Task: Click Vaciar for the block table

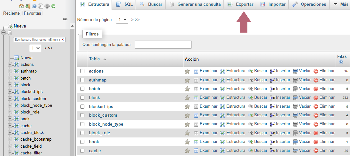Action: [302, 97]
